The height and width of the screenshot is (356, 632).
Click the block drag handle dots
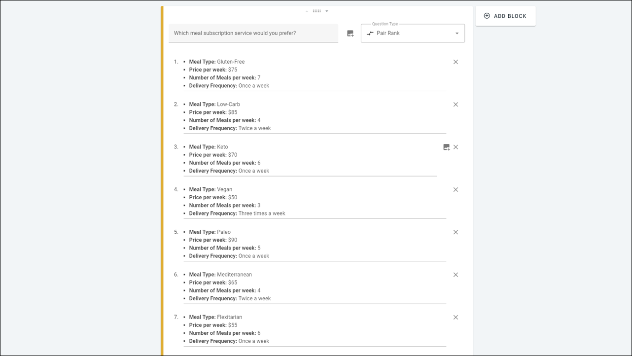tap(316, 11)
